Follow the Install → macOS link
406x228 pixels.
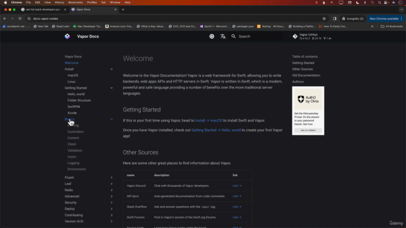209,120
